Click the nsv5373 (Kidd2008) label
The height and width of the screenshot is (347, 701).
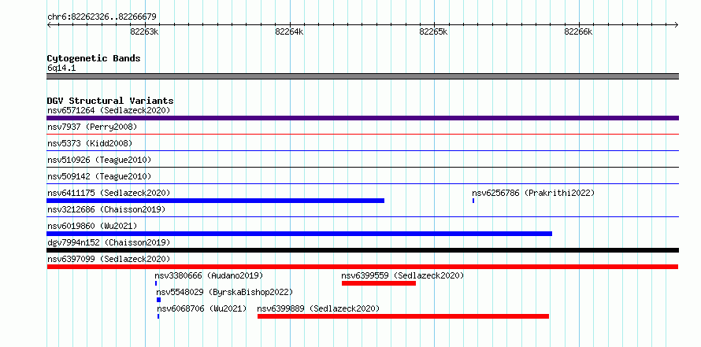click(x=90, y=143)
